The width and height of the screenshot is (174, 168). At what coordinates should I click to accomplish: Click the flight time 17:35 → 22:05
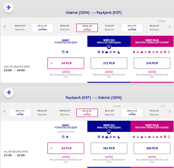14,155
